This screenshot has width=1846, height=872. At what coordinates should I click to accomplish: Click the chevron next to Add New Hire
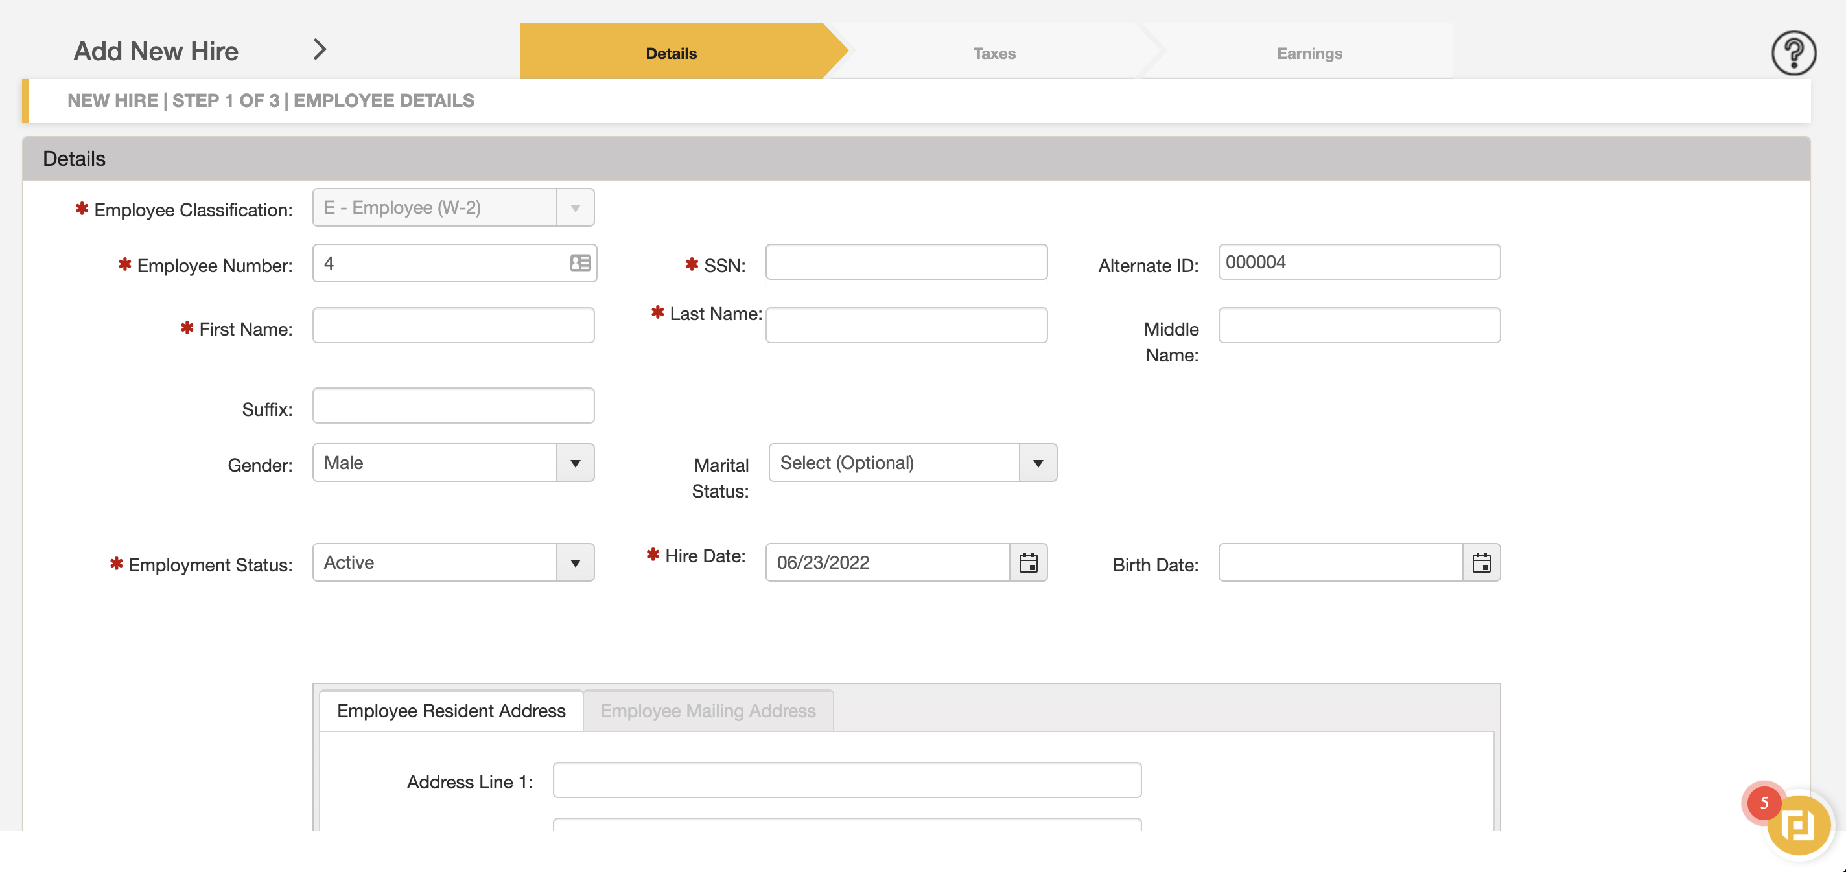[320, 49]
